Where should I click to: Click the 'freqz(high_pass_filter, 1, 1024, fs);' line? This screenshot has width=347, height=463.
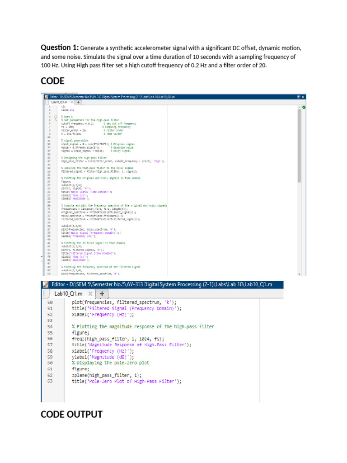pos(118,339)
